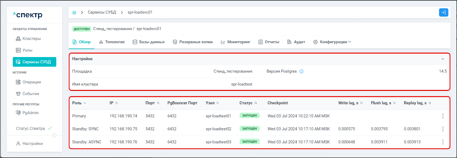Collapse the sidebar using the arrow handle

point(54,136)
